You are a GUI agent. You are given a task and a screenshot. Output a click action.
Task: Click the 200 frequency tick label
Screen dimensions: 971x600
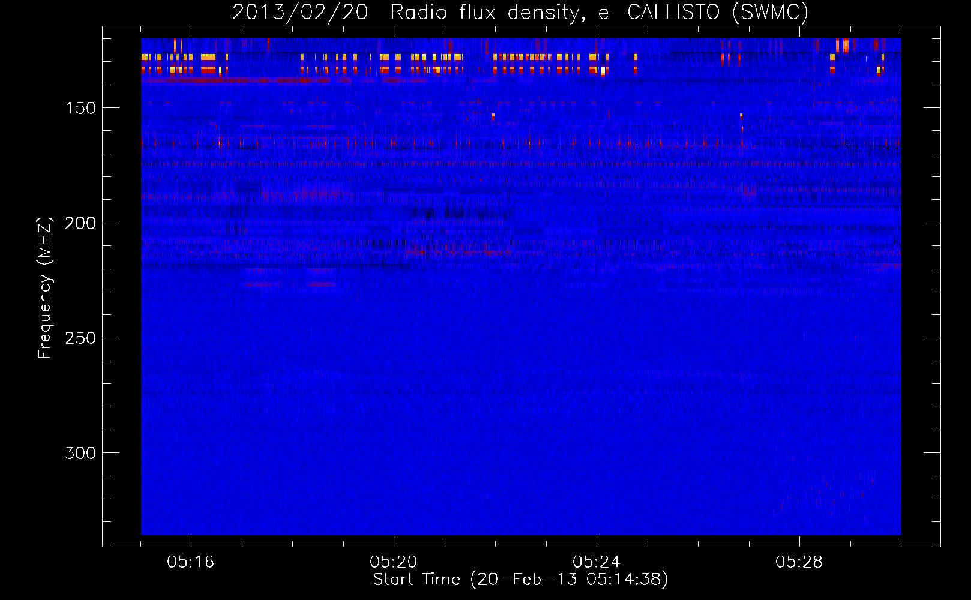(80, 223)
